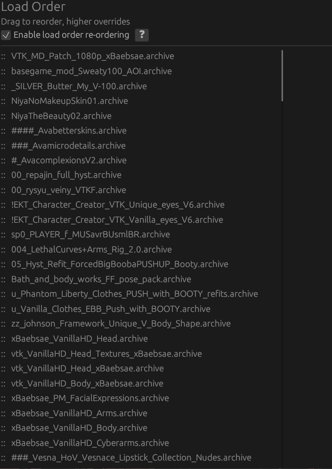Select _SILVER_Butter_My_V-100.archive entry

click(x=79, y=86)
